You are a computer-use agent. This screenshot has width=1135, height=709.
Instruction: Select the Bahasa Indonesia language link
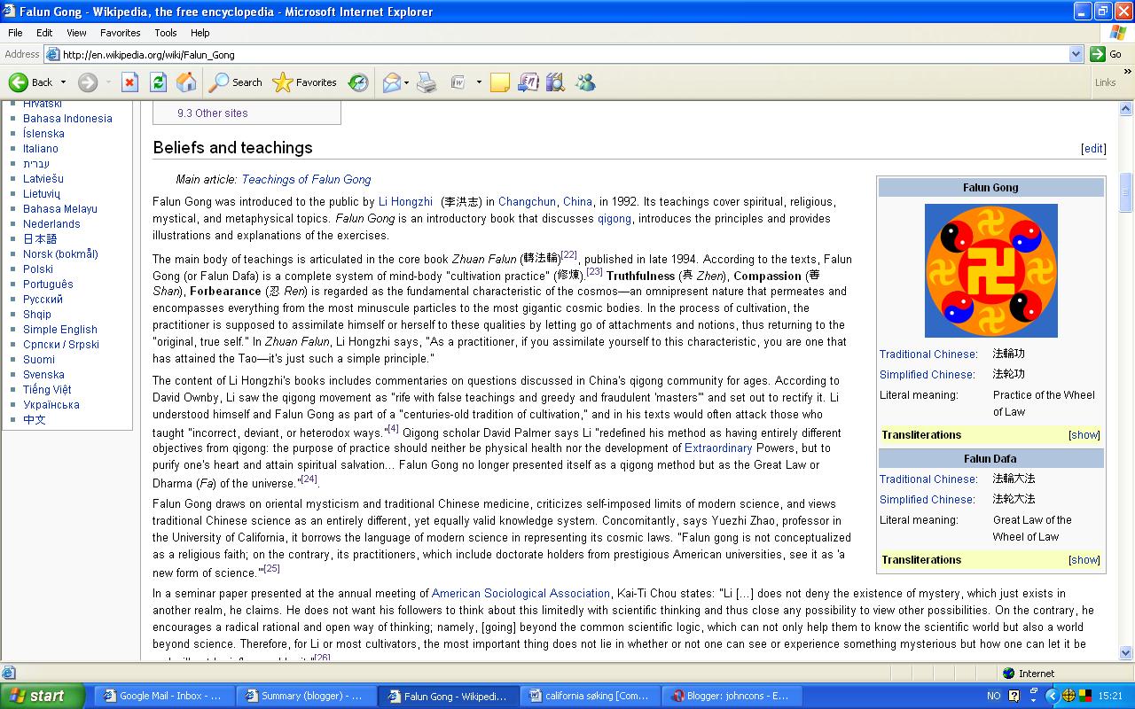67,119
